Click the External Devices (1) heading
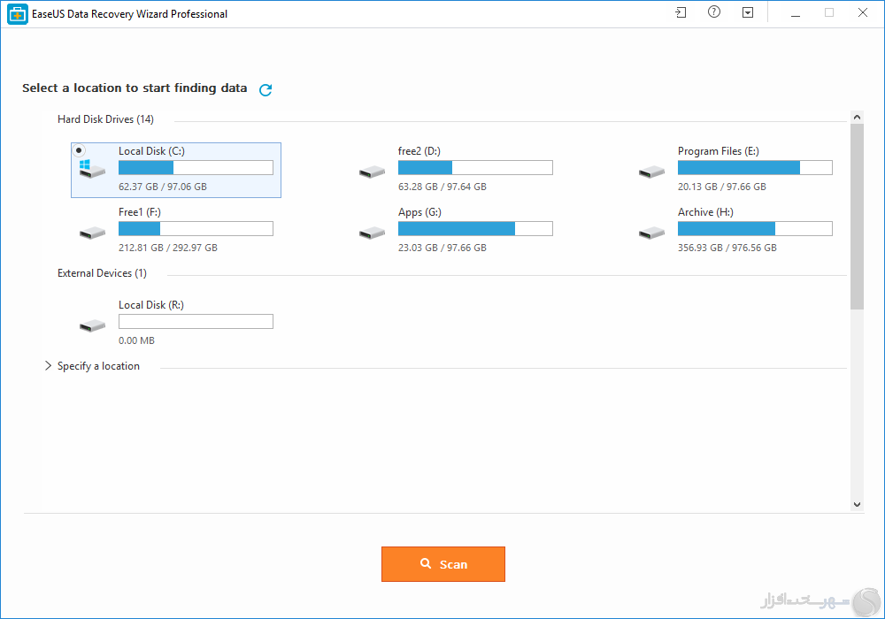 102,273
